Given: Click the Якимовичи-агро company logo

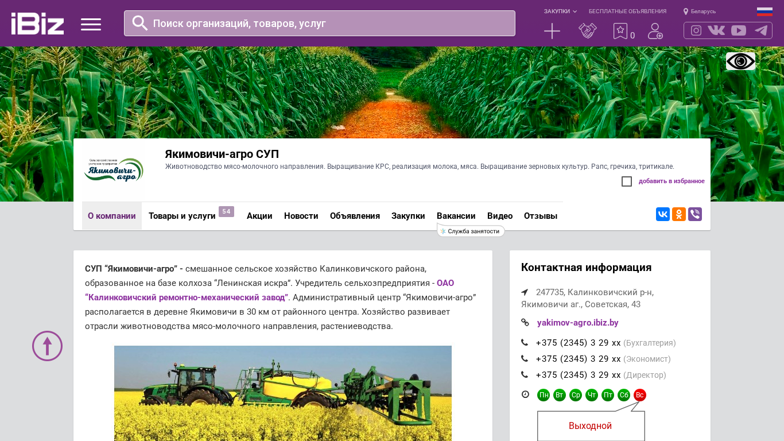Looking at the screenshot, I should [x=113, y=170].
